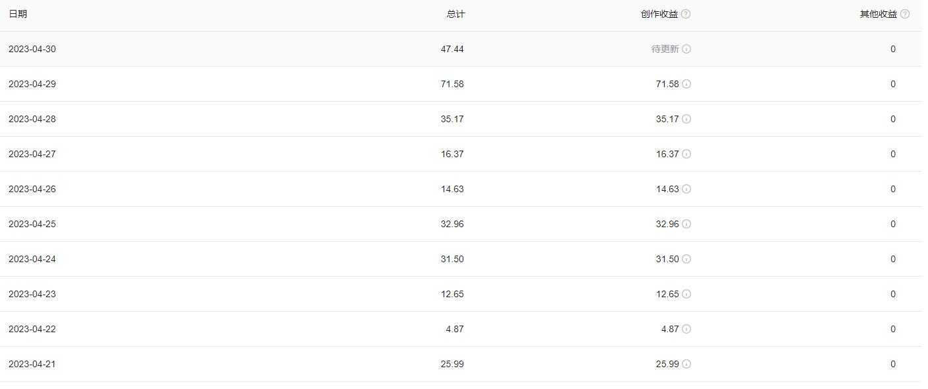Select the 2023-04-21 date cell
The height and width of the screenshot is (389, 928).
(x=32, y=364)
